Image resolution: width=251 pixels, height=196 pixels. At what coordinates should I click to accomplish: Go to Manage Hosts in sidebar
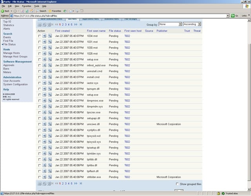point(11,53)
